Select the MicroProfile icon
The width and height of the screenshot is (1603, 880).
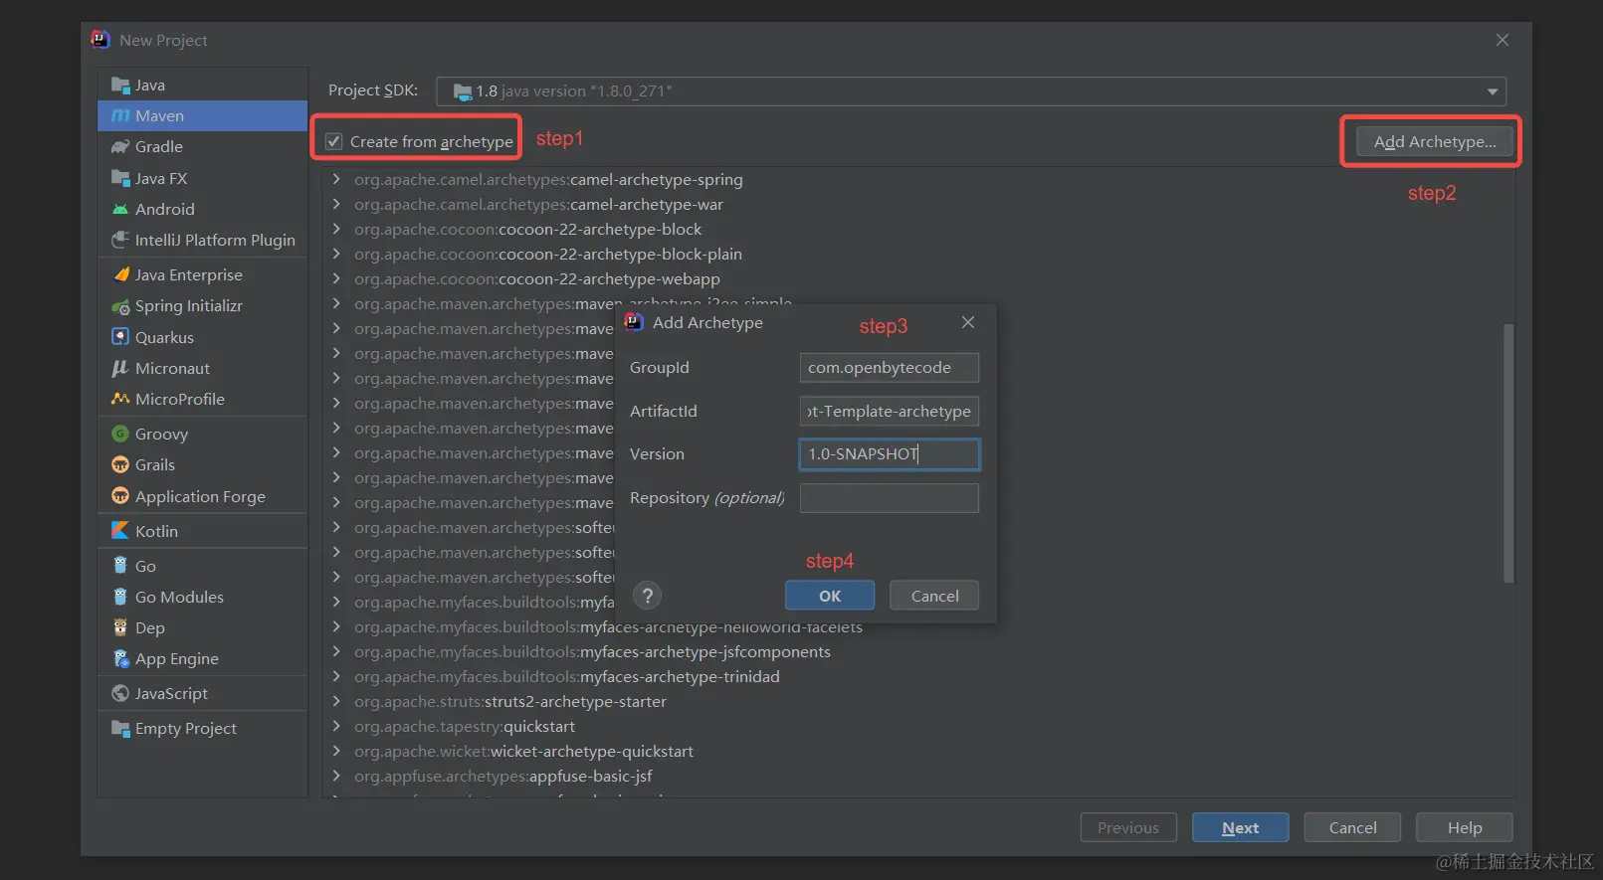coord(120,399)
